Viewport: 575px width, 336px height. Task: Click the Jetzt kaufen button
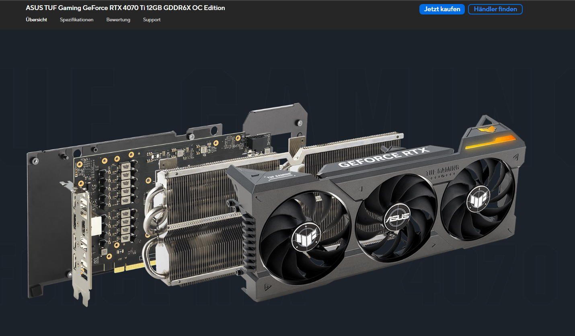point(442,9)
